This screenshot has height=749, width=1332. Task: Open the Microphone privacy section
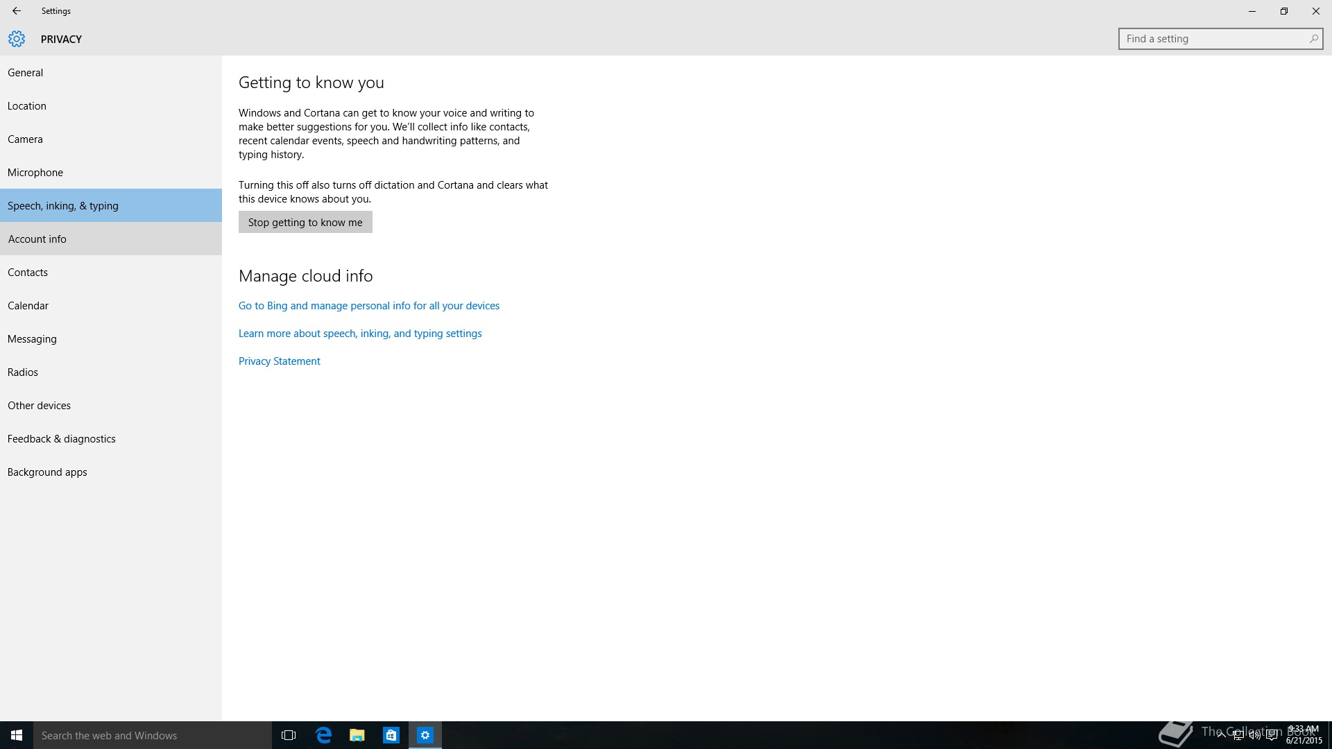[111, 172]
